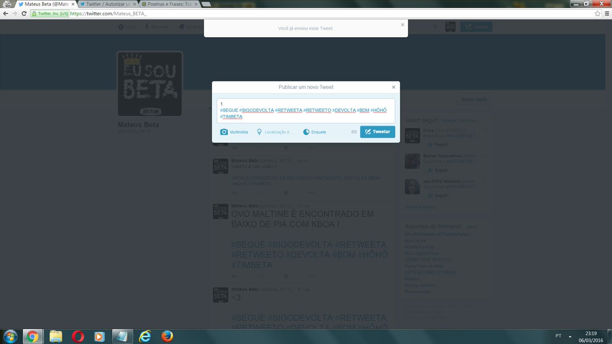Click the search magnifier icon in Twitter nav

(x=435, y=27)
